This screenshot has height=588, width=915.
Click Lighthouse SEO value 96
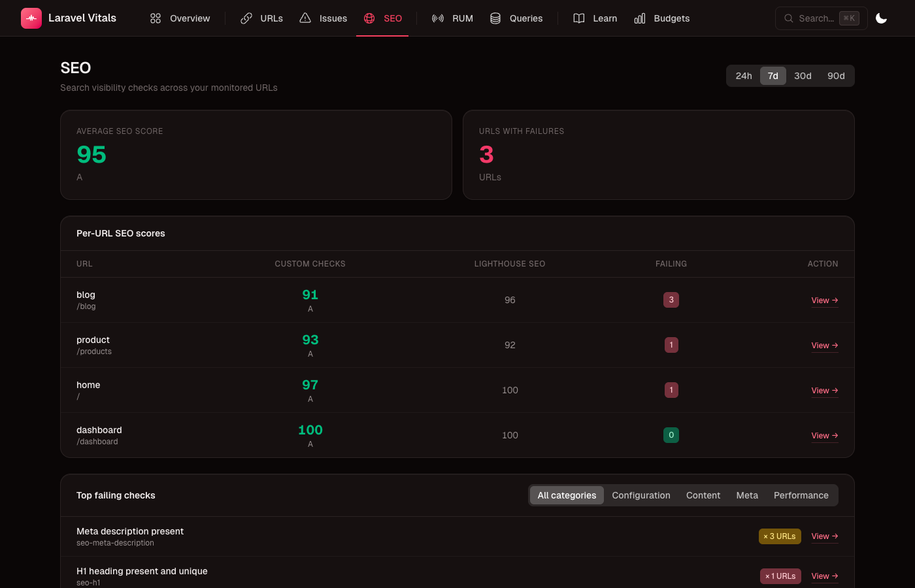click(x=510, y=300)
